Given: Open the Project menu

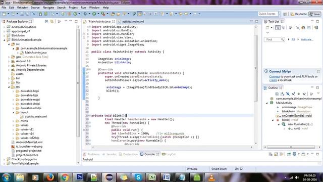Looking at the screenshot, I should pos(73,8).
